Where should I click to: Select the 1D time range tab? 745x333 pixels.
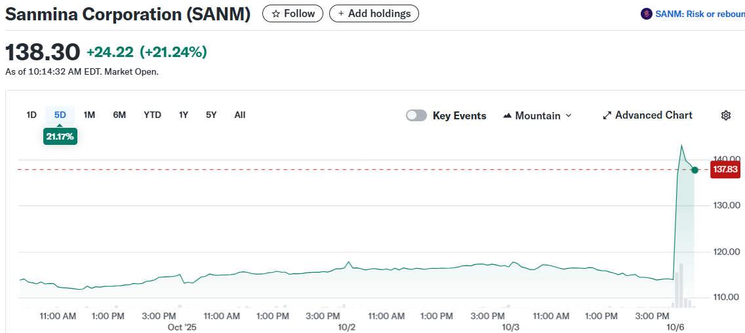point(31,115)
